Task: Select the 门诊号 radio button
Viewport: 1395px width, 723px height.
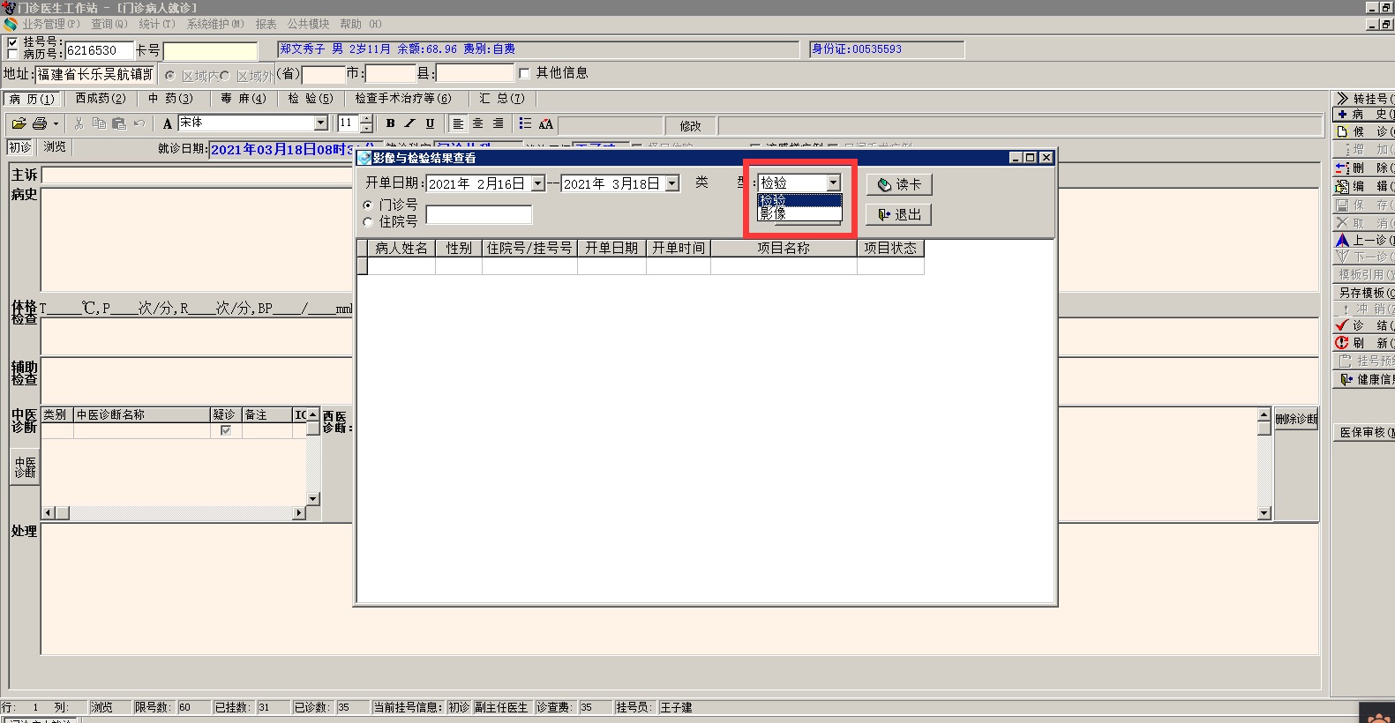Action: 368,205
